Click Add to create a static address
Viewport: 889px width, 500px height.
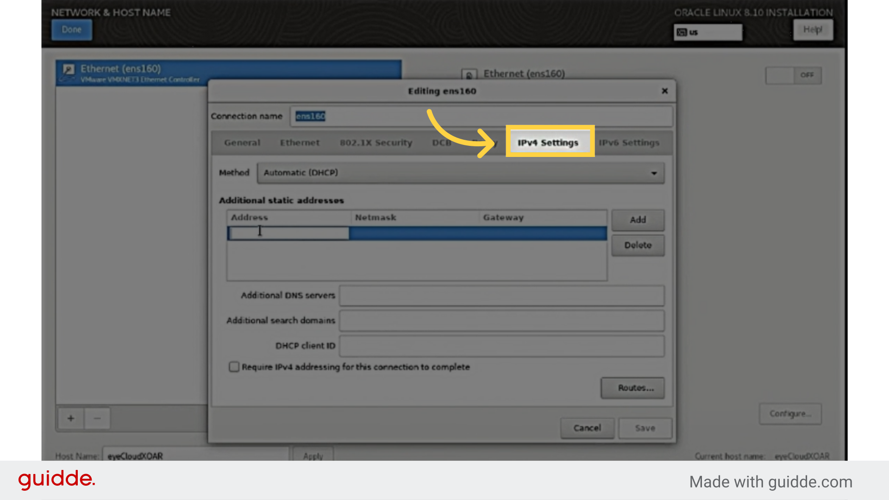click(638, 219)
